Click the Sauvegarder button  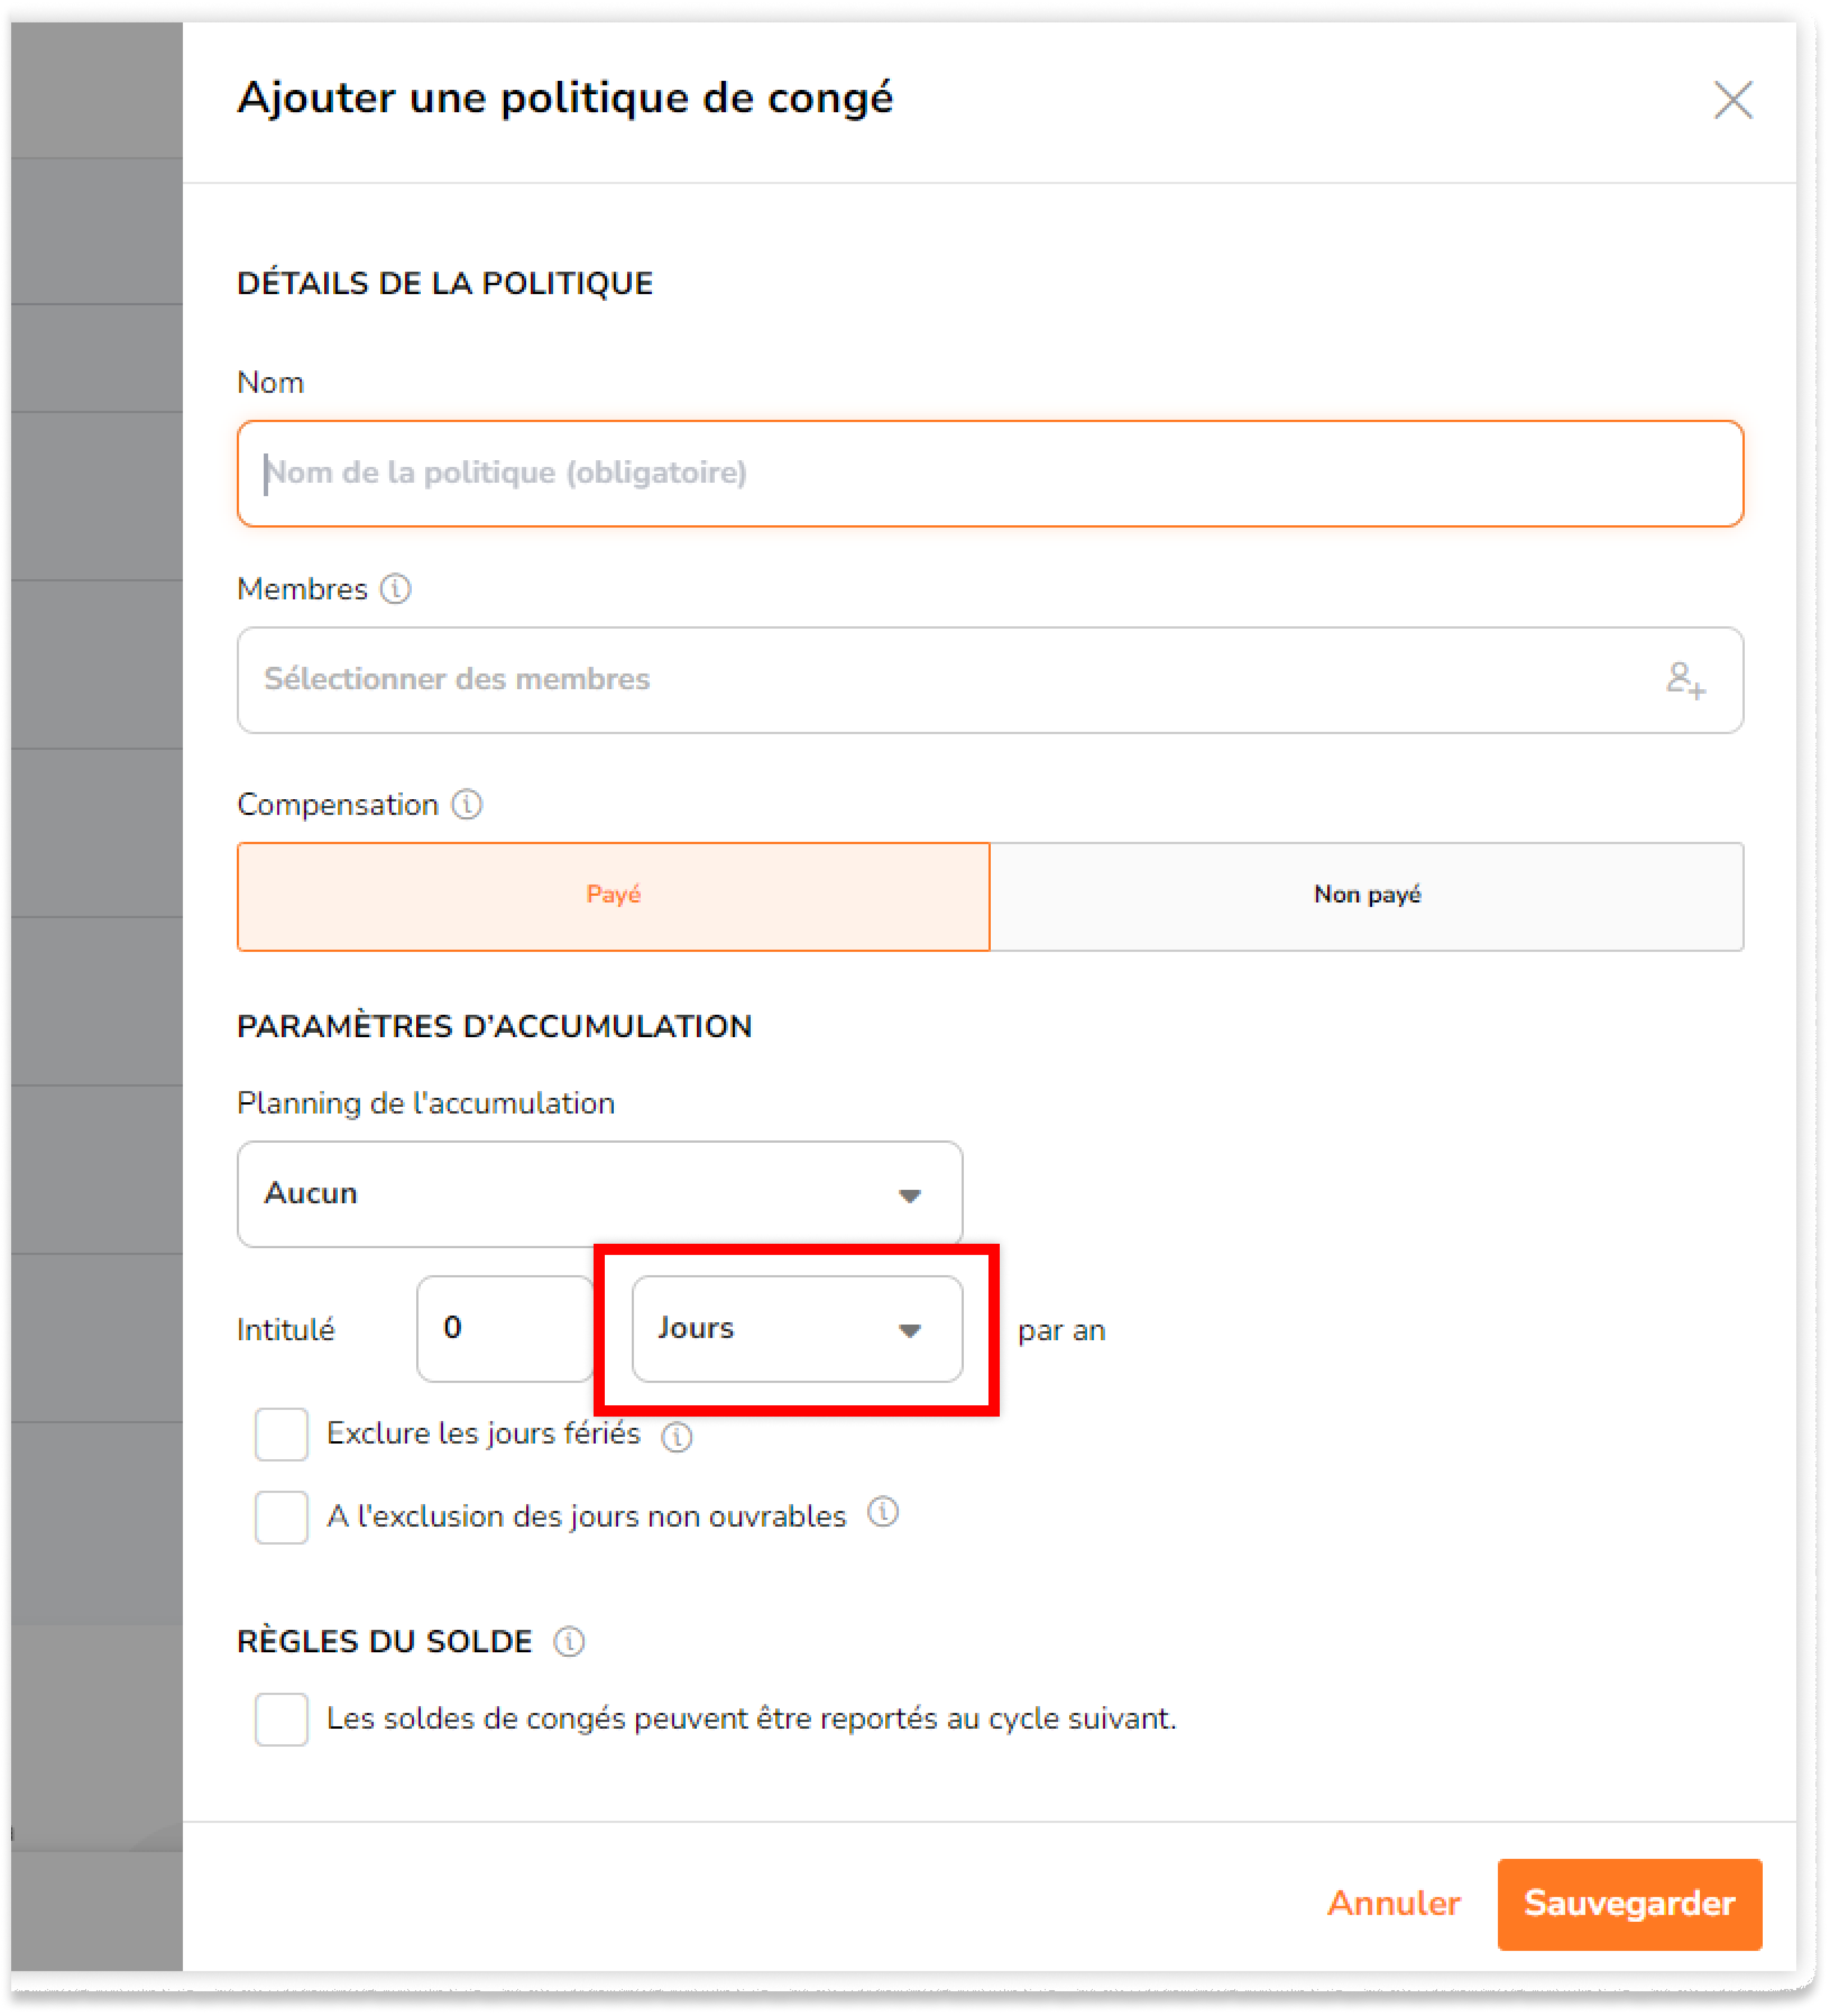pyautogui.click(x=1629, y=1904)
